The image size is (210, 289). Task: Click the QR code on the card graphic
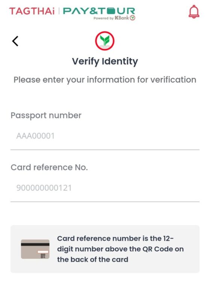43,256
